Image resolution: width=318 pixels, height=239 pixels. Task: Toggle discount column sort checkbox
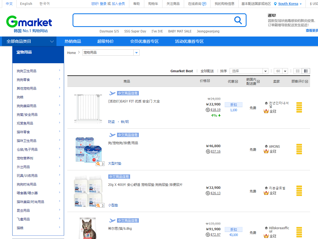(236, 81)
